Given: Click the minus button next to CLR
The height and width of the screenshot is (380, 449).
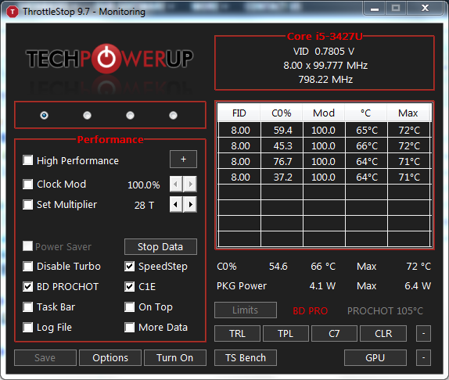Looking at the screenshot, I should click(x=423, y=333).
